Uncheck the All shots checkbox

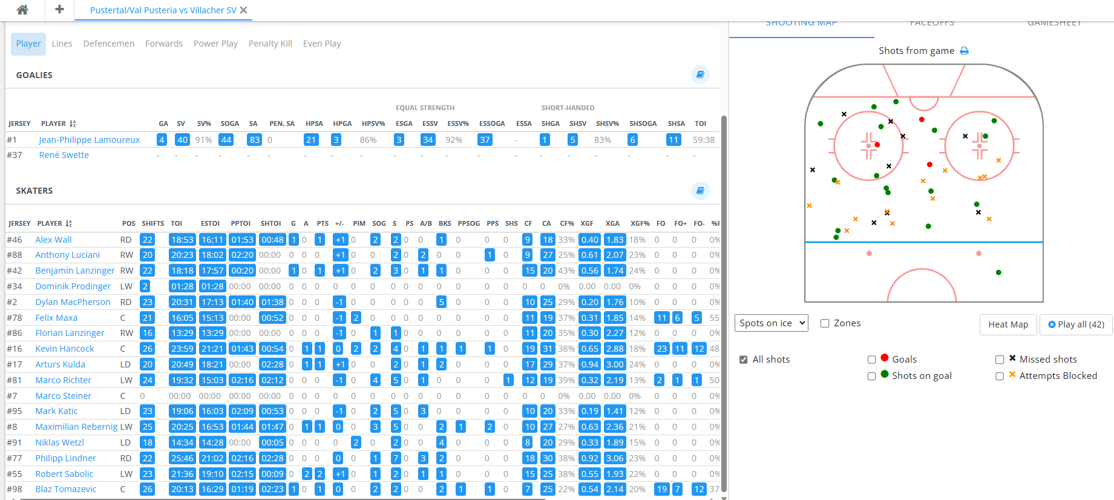(743, 360)
